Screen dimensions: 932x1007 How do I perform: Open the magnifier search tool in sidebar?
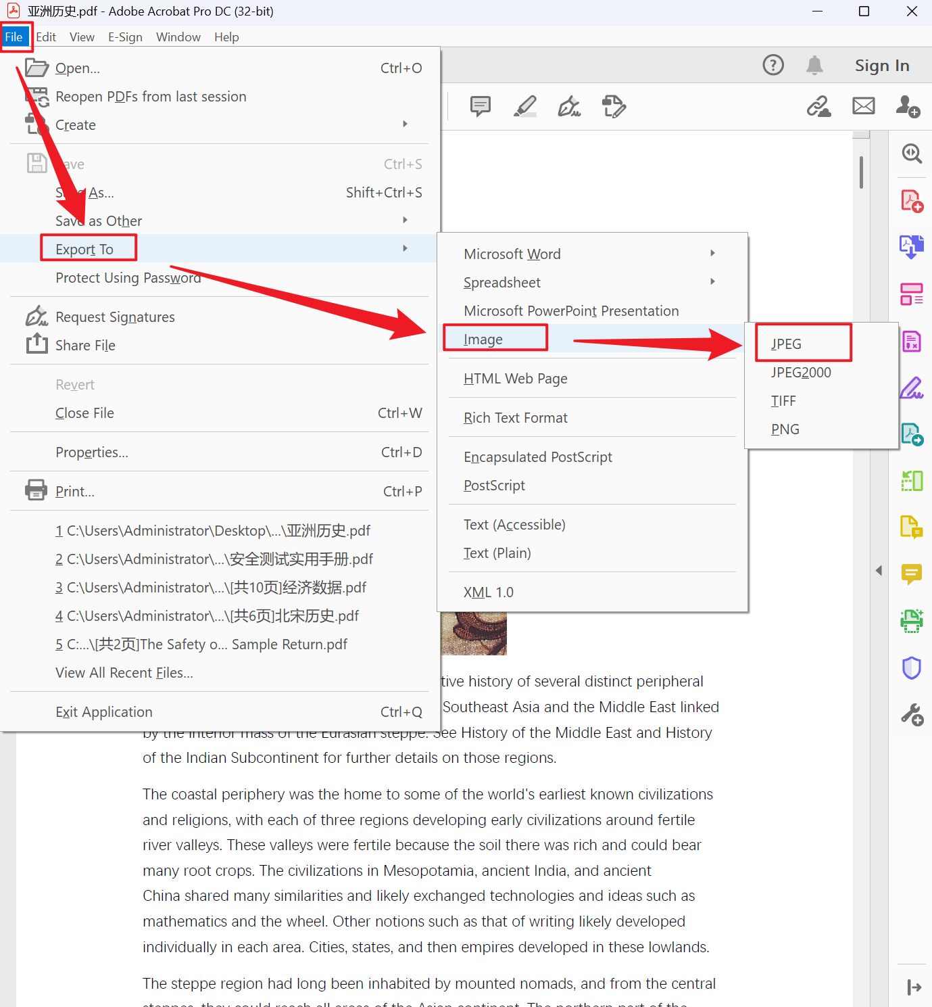(x=912, y=154)
